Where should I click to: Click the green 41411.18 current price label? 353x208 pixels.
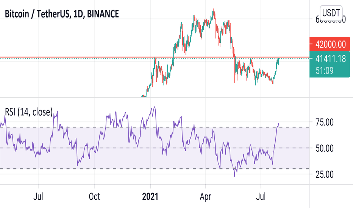pos(331,59)
